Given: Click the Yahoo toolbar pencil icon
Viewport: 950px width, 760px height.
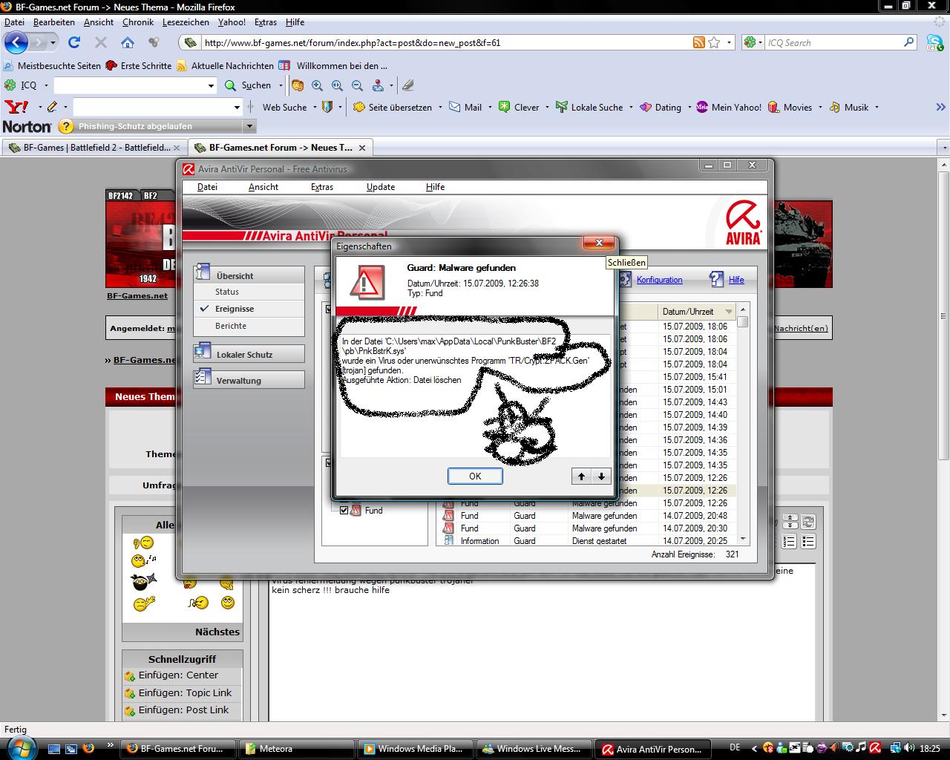Looking at the screenshot, I should (x=52, y=107).
